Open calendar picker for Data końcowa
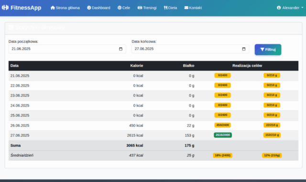The height and width of the screenshot is (182, 306). [x=244, y=49]
